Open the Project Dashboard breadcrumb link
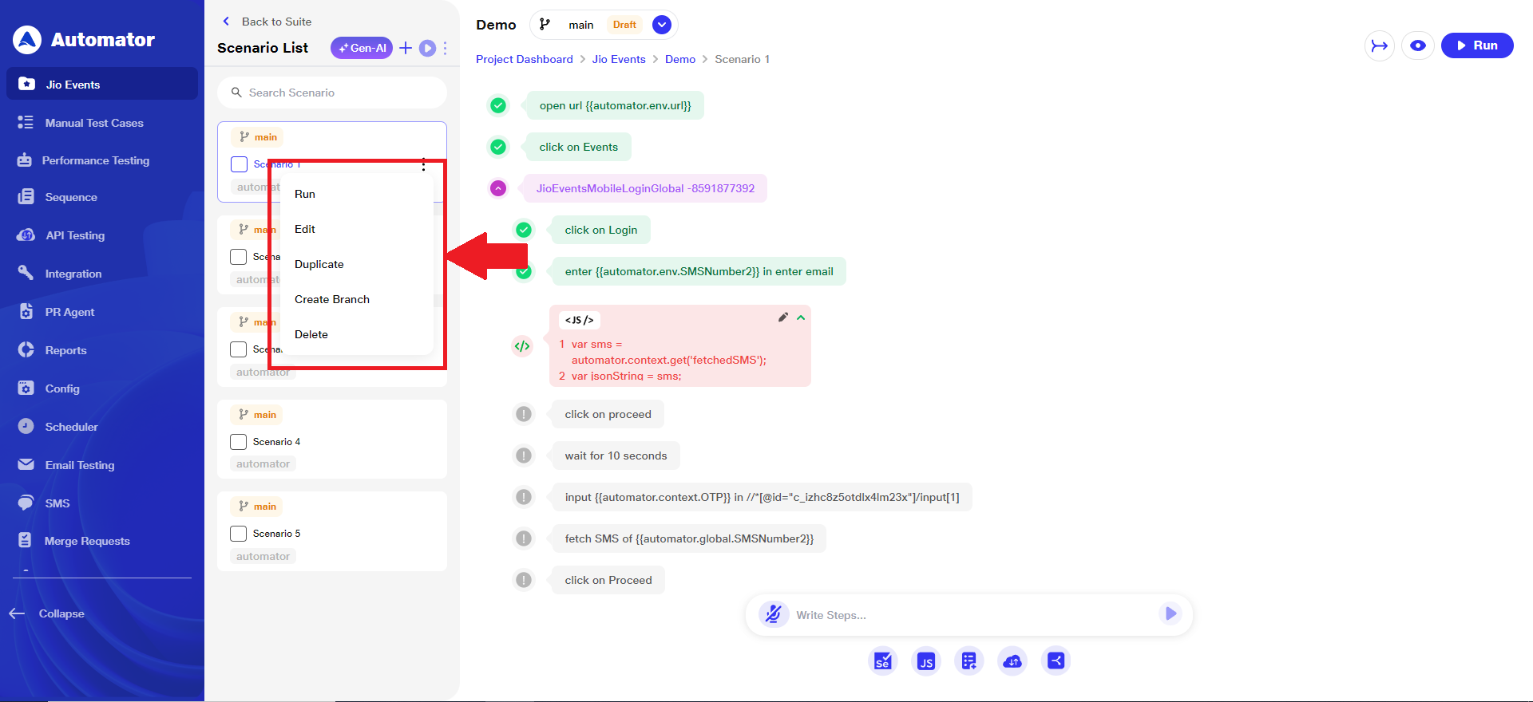The height and width of the screenshot is (702, 1533). [x=524, y=59]
